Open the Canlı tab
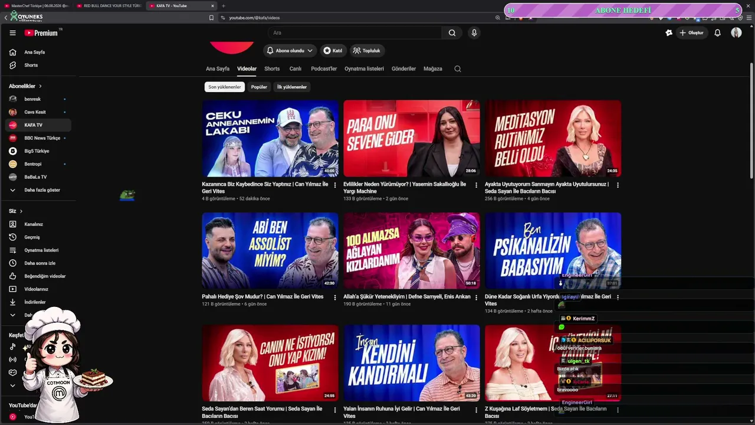Image resolution: width=755 pixels, height=425 pixels. click(x=296, y=69)
